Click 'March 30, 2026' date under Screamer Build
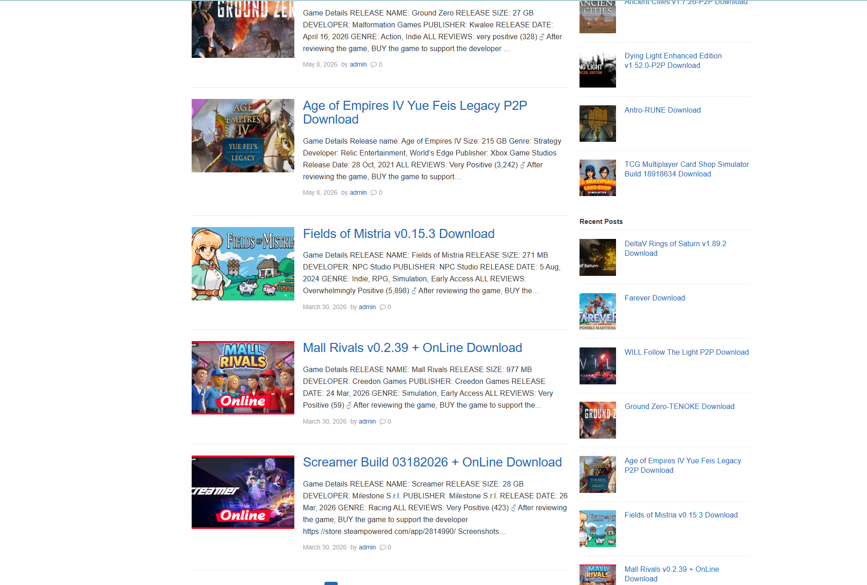 (x=324, y=548)
